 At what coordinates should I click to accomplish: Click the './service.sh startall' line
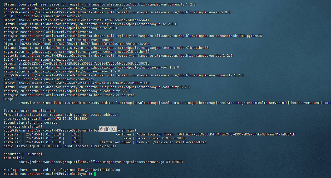[x=23, y=127]
